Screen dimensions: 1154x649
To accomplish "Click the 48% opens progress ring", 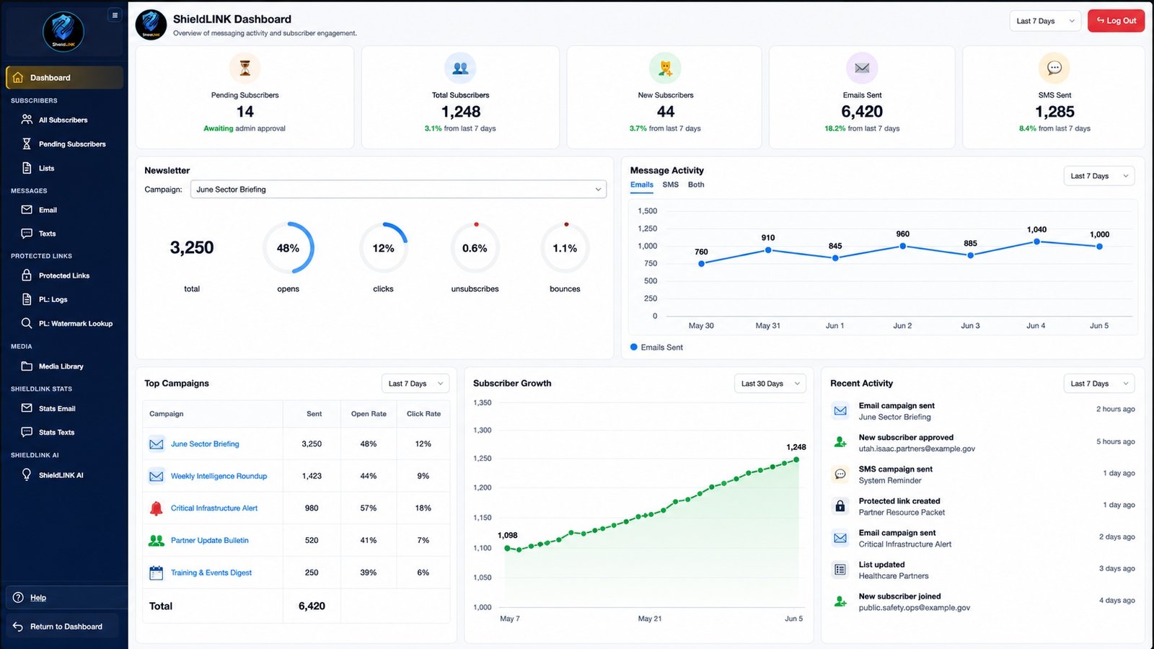I will click(288, 248).
